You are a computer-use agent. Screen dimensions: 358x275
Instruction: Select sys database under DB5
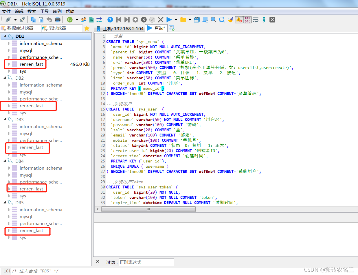(23, 237)
